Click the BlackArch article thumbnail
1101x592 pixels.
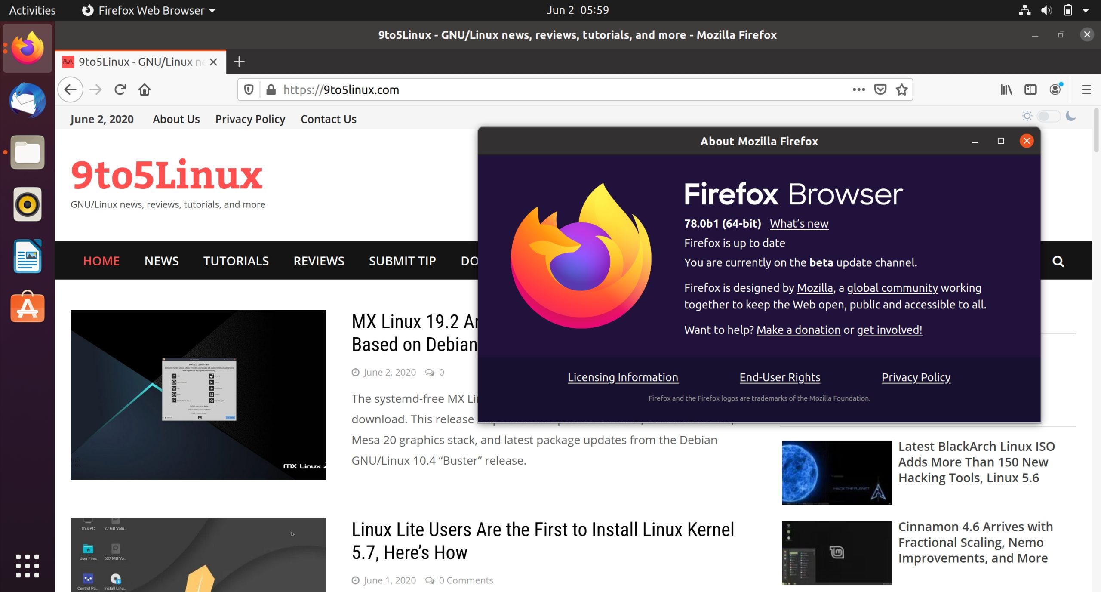(837, 472)
